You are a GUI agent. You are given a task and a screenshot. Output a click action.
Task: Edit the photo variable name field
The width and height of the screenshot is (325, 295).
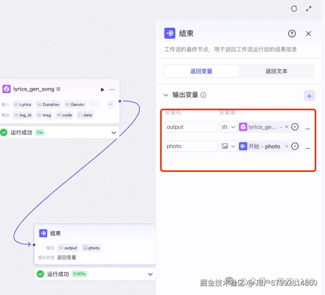point(191,146)
